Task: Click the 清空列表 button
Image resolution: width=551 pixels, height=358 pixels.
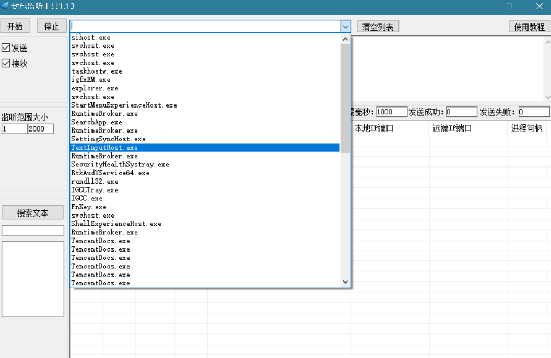Action: 378,27
